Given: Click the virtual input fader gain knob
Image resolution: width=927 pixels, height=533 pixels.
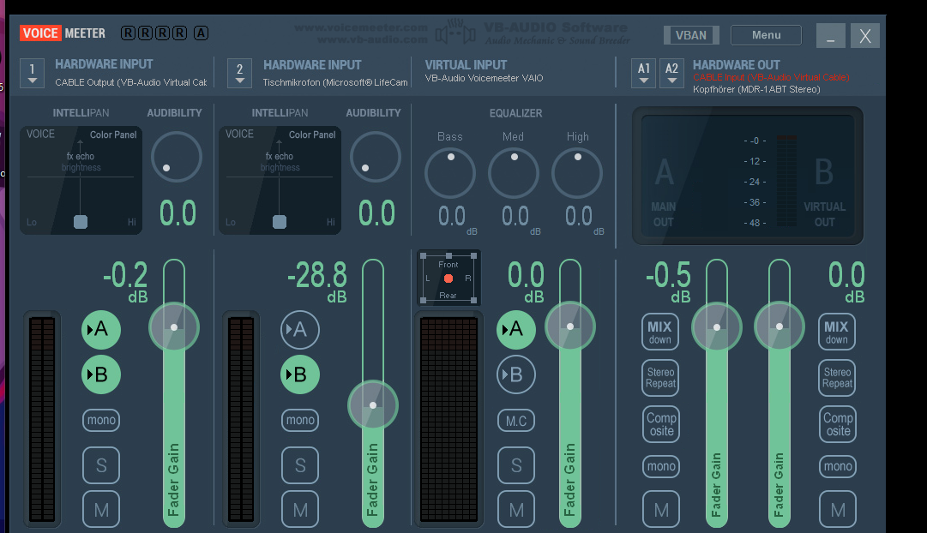Looking at the screenshot, I should click(x=570, y=326).
